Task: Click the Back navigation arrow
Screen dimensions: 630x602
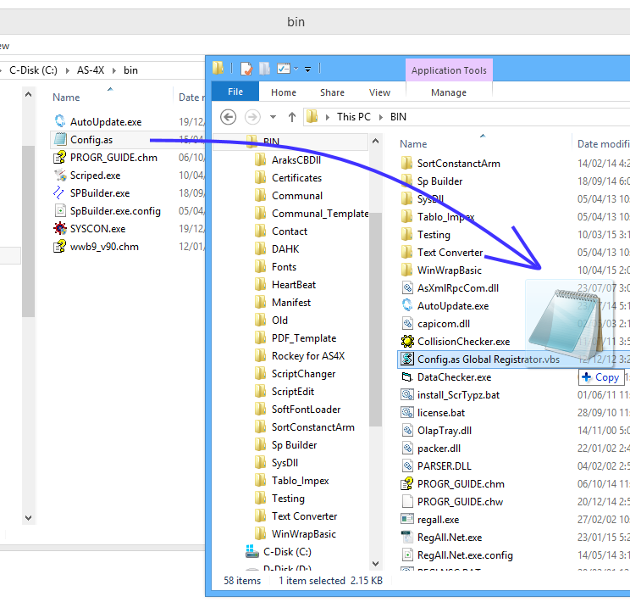Action: pyautogui.click(x=227, y=117)
